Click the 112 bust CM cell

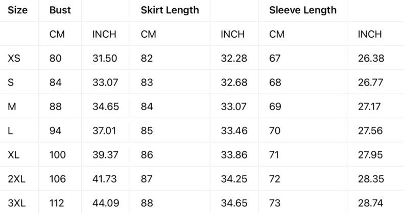(58, 204)
